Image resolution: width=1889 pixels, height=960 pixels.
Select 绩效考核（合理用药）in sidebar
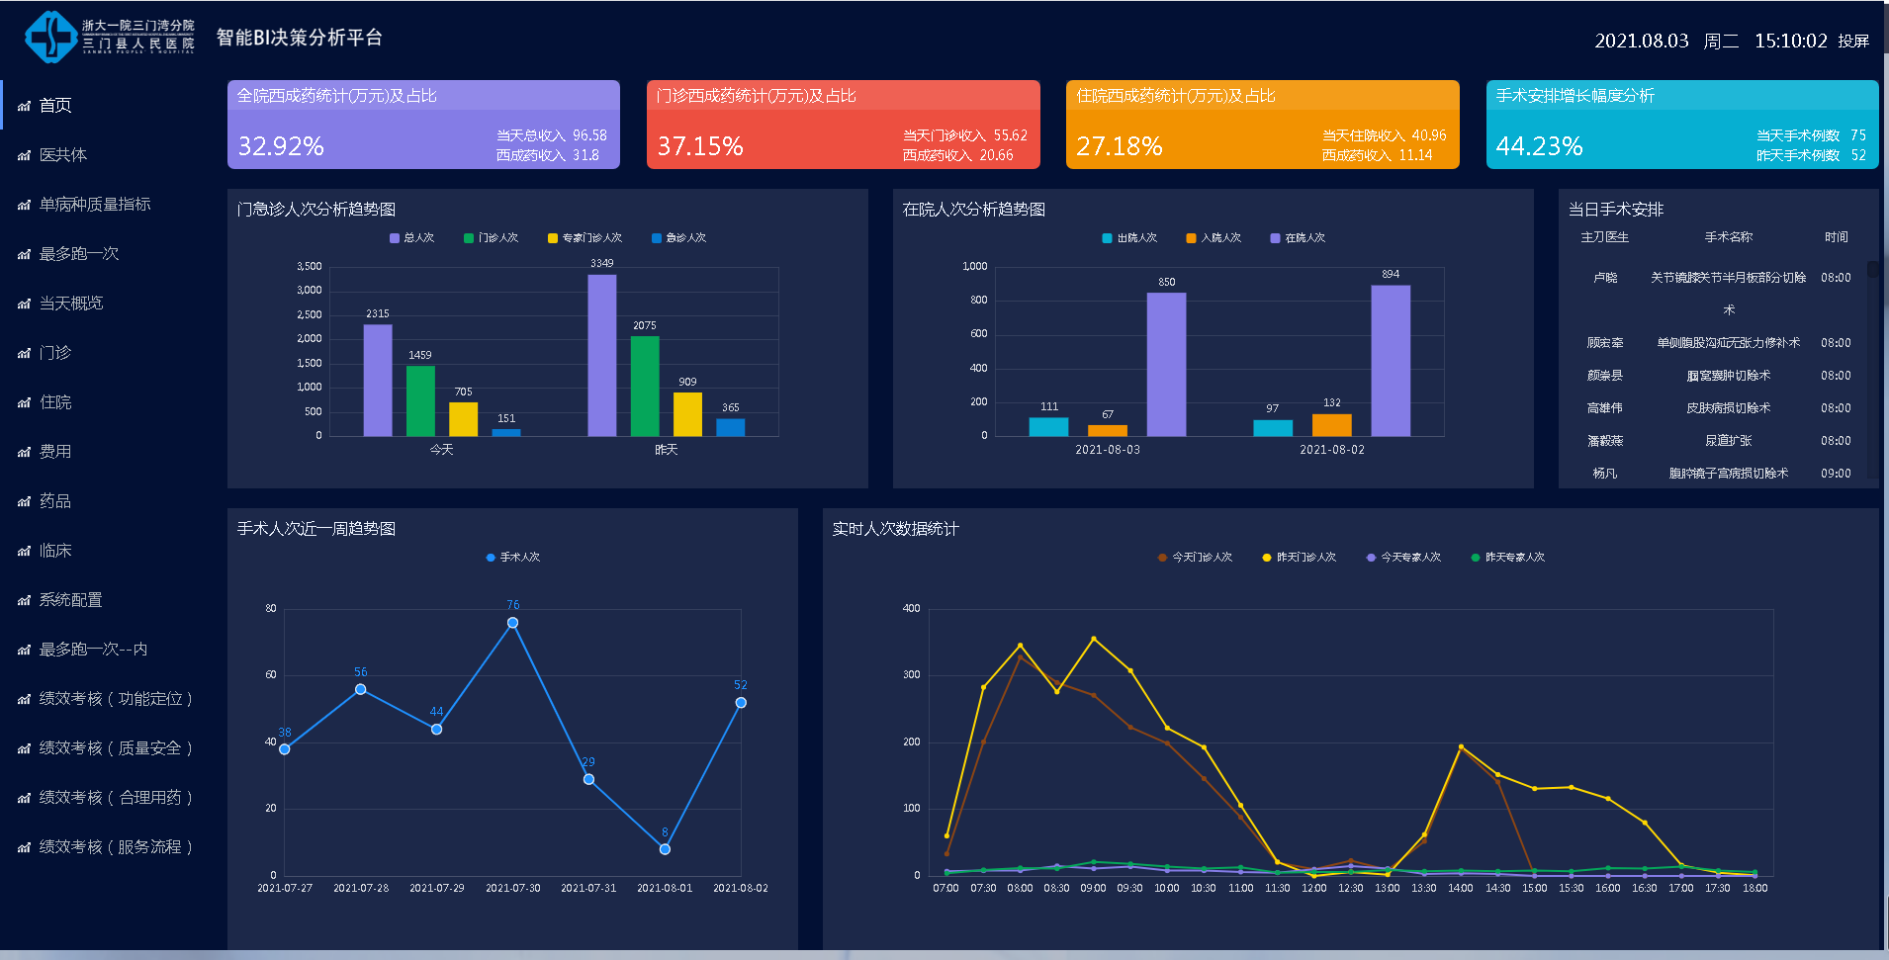[116, 798]
